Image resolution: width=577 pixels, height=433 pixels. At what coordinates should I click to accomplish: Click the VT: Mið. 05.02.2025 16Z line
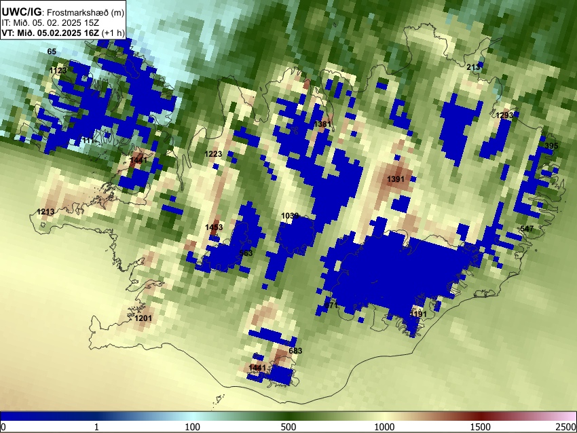tap(63, 33)
